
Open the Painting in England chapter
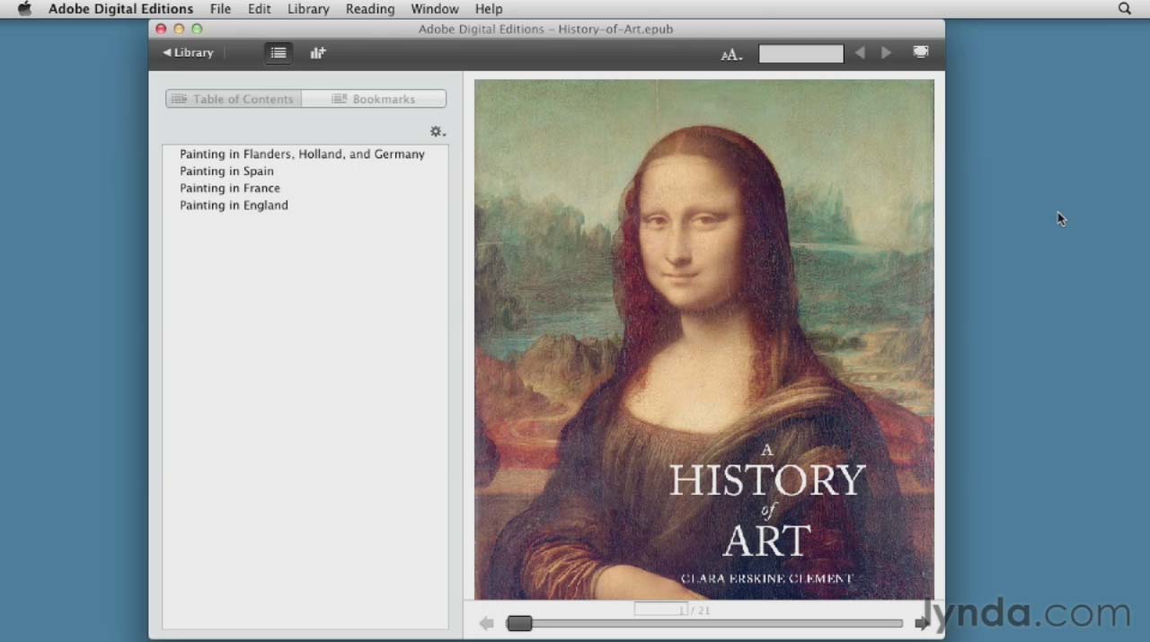click(x=234, y=206)
